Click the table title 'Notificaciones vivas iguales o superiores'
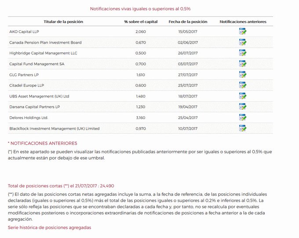 pos(140,9)
